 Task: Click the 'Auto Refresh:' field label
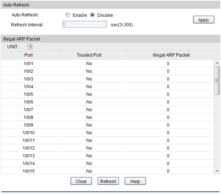pyautogui.click(x=25, y=15)
